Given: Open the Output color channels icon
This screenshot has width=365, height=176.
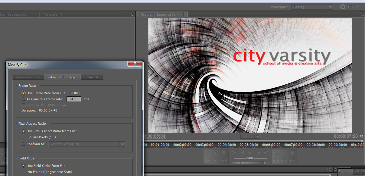Looking at the screenshot, I should [x=293, y=153].
